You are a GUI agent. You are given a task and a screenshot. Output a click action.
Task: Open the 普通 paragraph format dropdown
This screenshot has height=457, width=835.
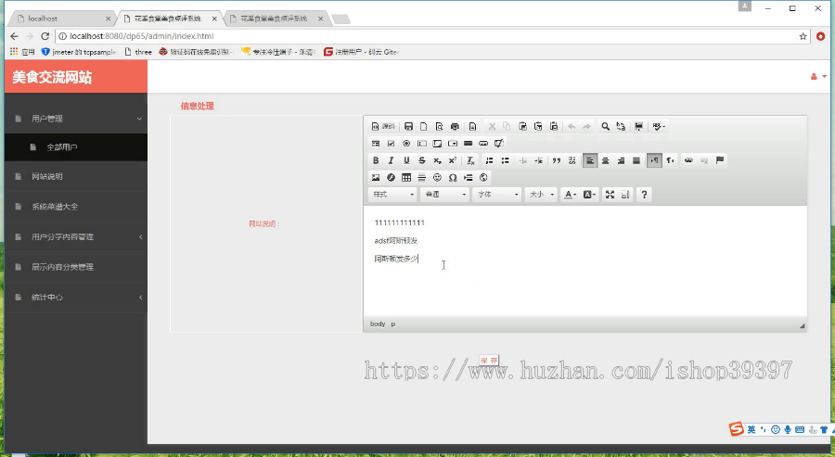pos(444,195)
